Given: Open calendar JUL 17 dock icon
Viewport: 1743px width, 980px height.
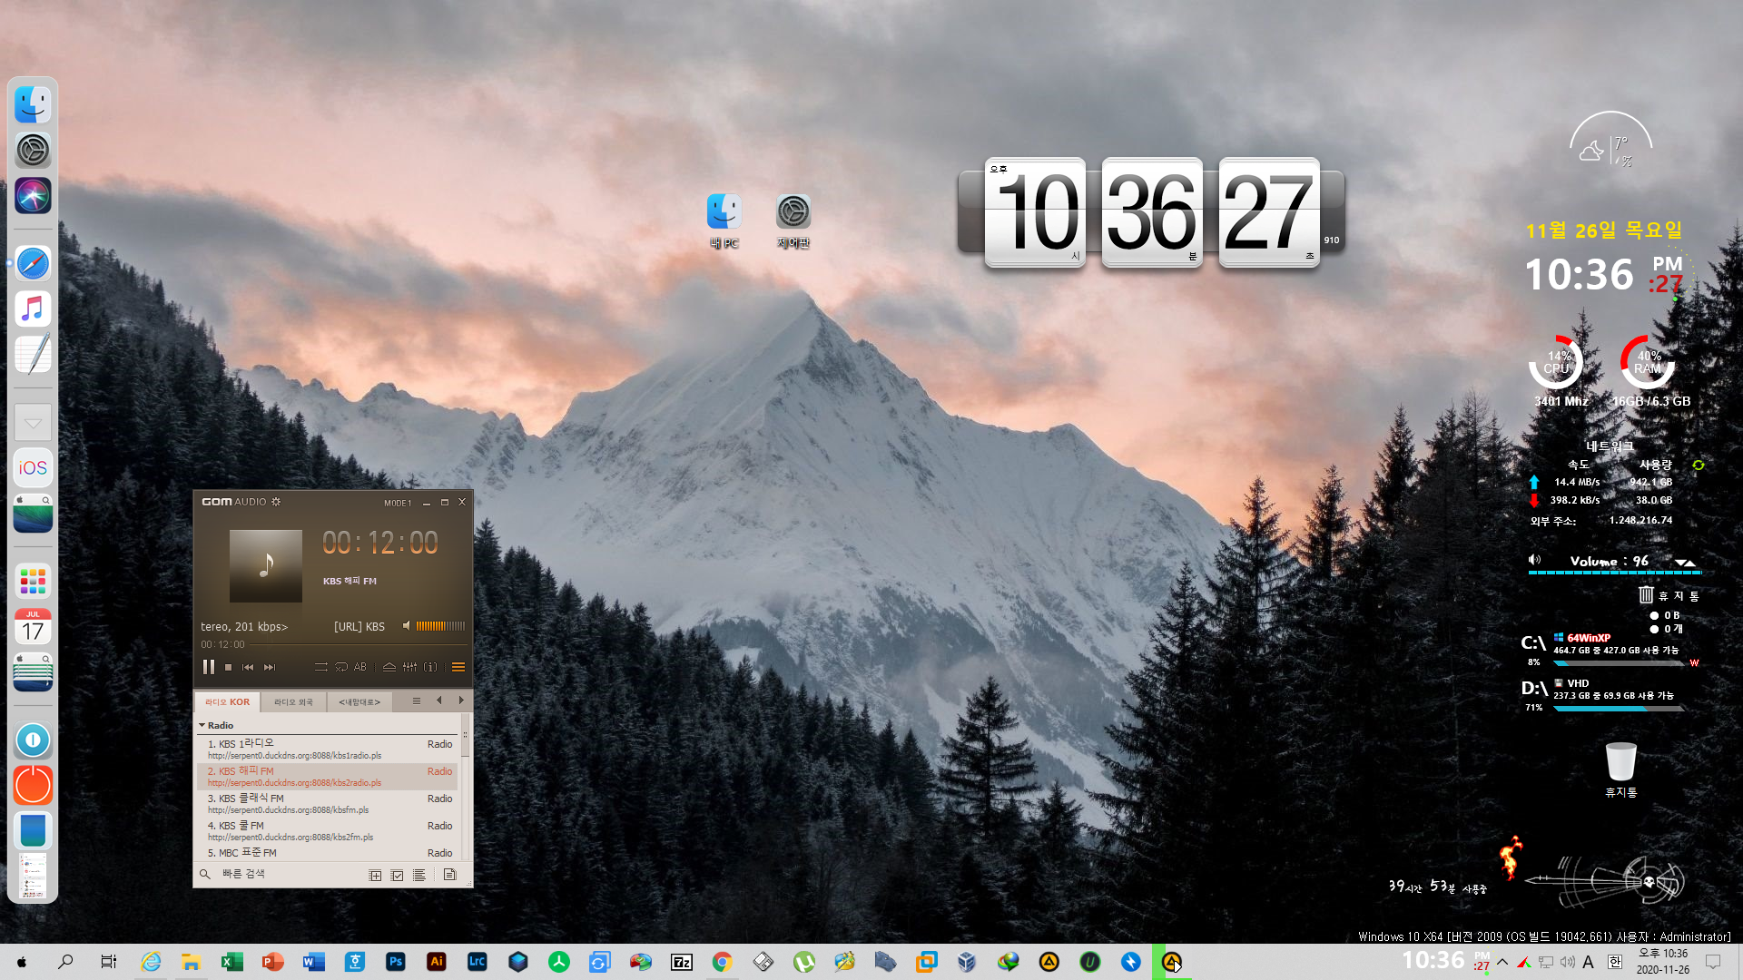Looking at the screenshot, I should point(33,626).
